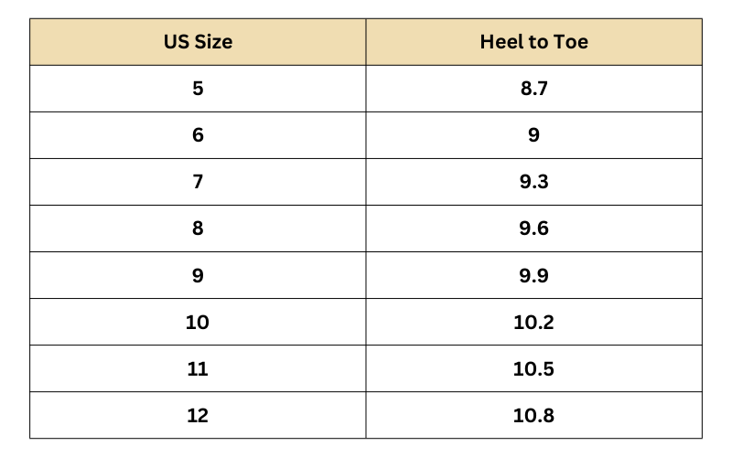Click the US size 6 cell
Viewport: 732px width, 457px height.
point(198,135)
